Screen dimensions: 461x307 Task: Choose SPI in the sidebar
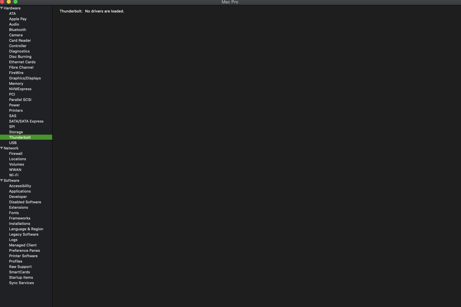click(x=12, y=127)
